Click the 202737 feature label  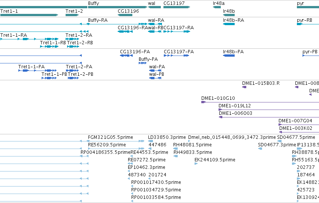pos(306,167)
